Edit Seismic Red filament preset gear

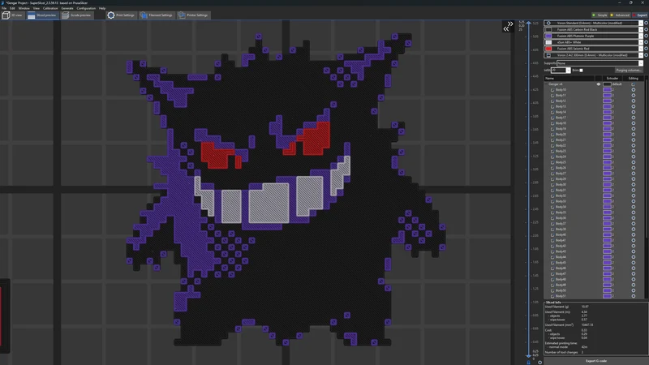pyautogui.click(x=646, y=49)
